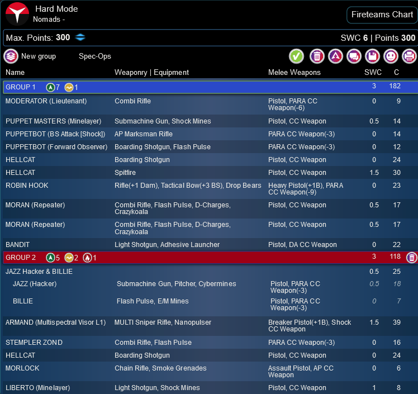
Task: Select the LIBERTO (Minelayer) row
Action: click(x=210, y=388)
